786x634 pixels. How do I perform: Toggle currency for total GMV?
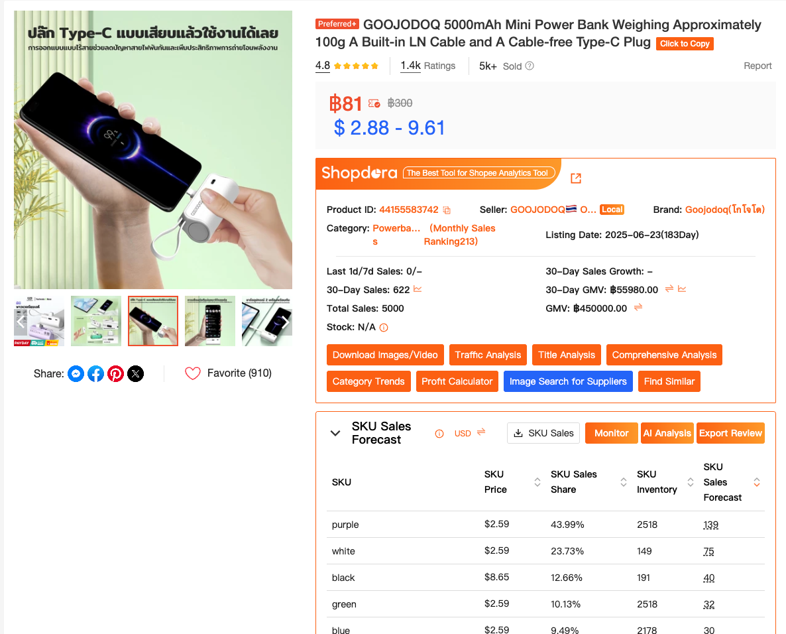point(638,308)
